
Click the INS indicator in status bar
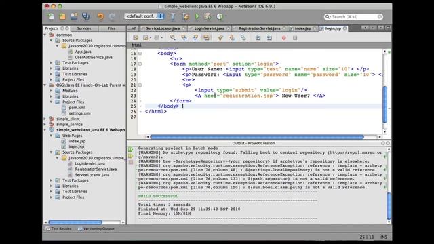point(384,237)
